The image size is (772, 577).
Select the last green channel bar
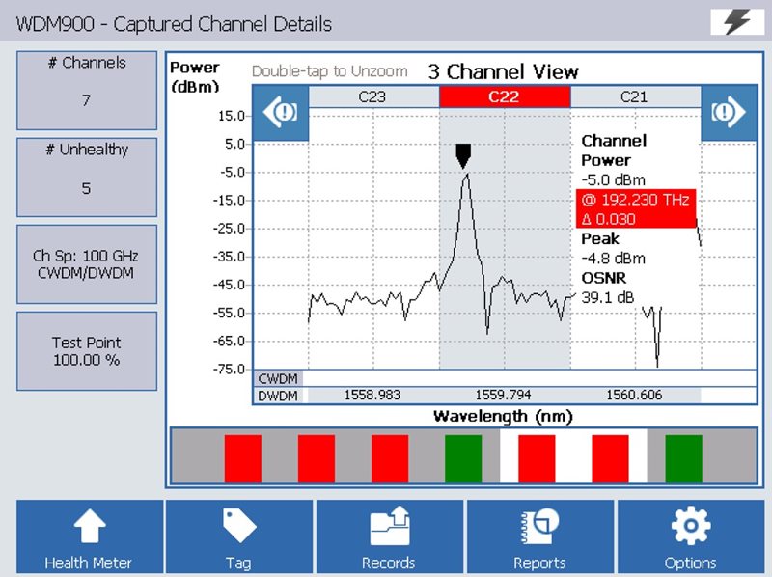[x=683, y=458]
